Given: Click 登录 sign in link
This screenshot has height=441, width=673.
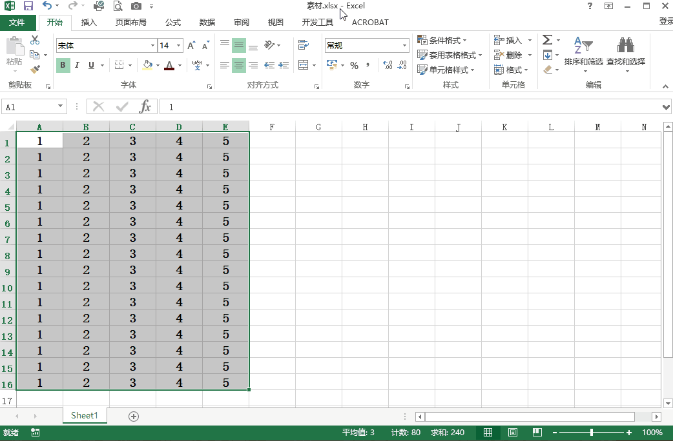Looking at the screenshot, I should [666, 21].
